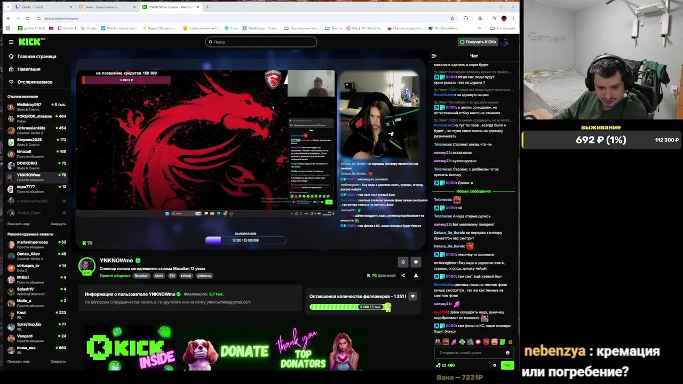This screenshot has height=384, width=683.
Task: Open musa_usa recommended channel
Action: 36,349
